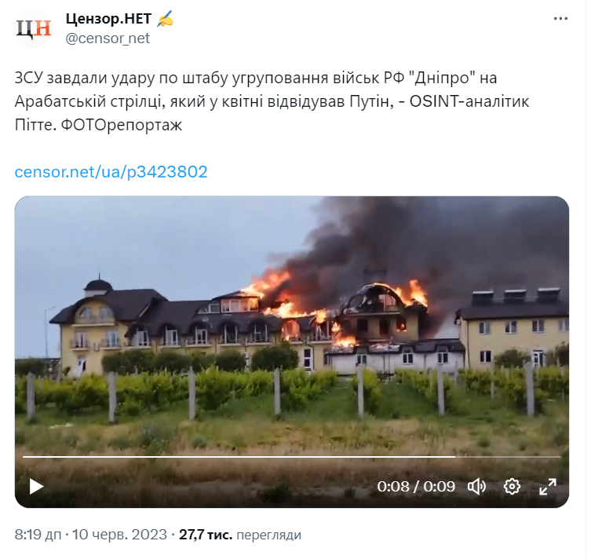Seek on the video progress bar
The image size is (591, 559).
(292, 457)
